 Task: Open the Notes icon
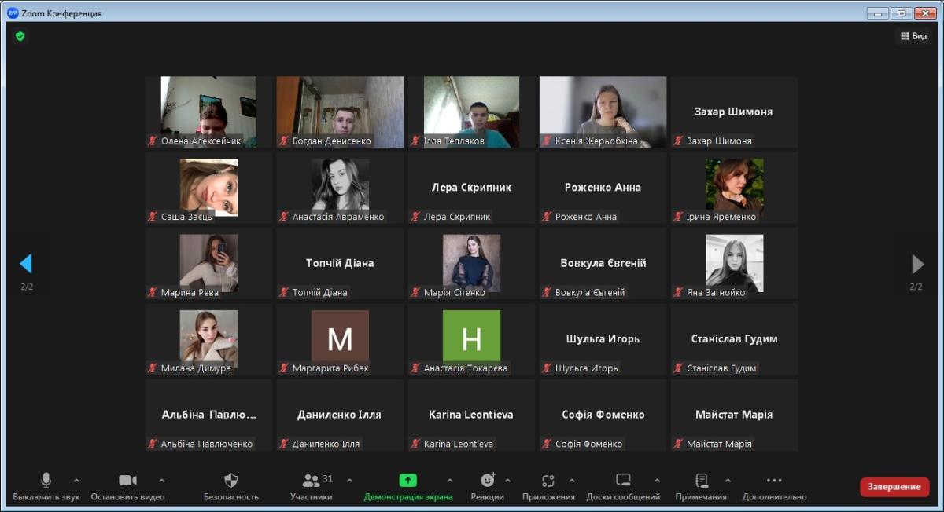702,480
